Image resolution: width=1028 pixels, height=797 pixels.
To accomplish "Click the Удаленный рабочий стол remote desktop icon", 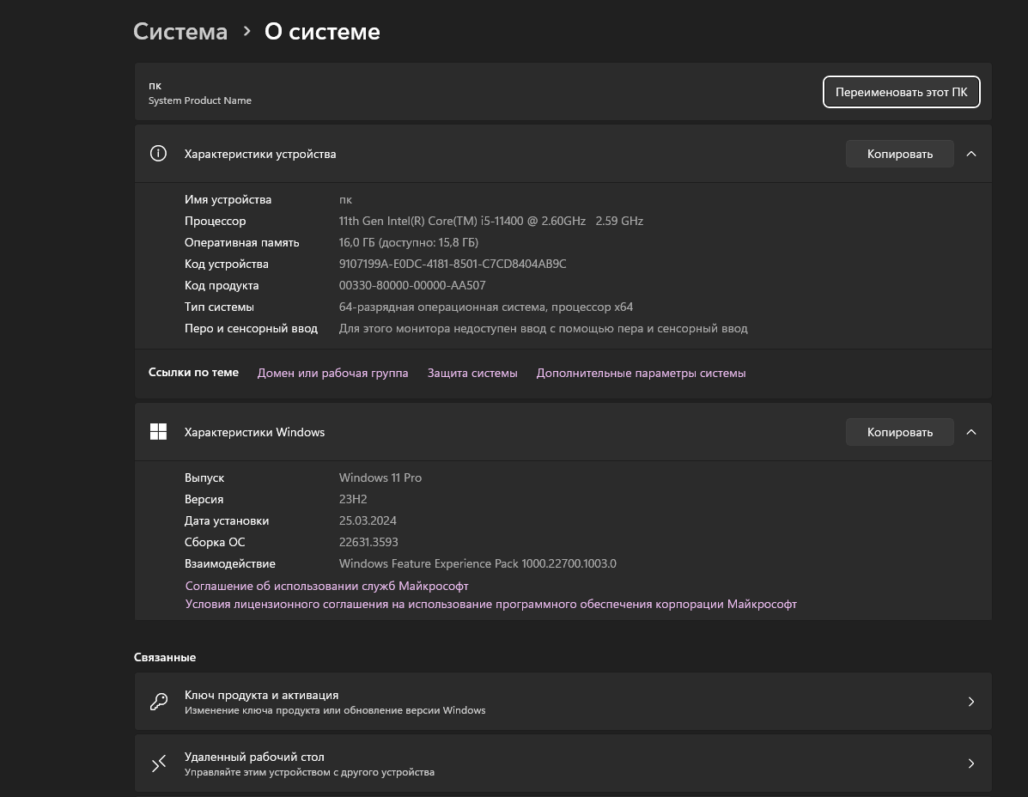I will tap(159, 764).
